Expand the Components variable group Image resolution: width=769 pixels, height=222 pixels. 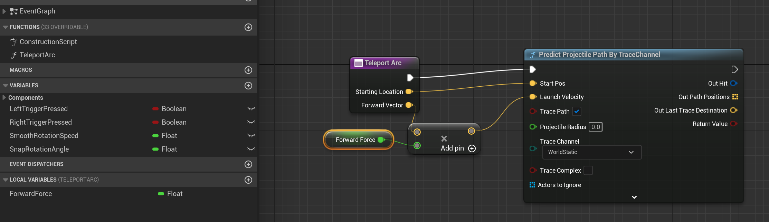(4, 98)
